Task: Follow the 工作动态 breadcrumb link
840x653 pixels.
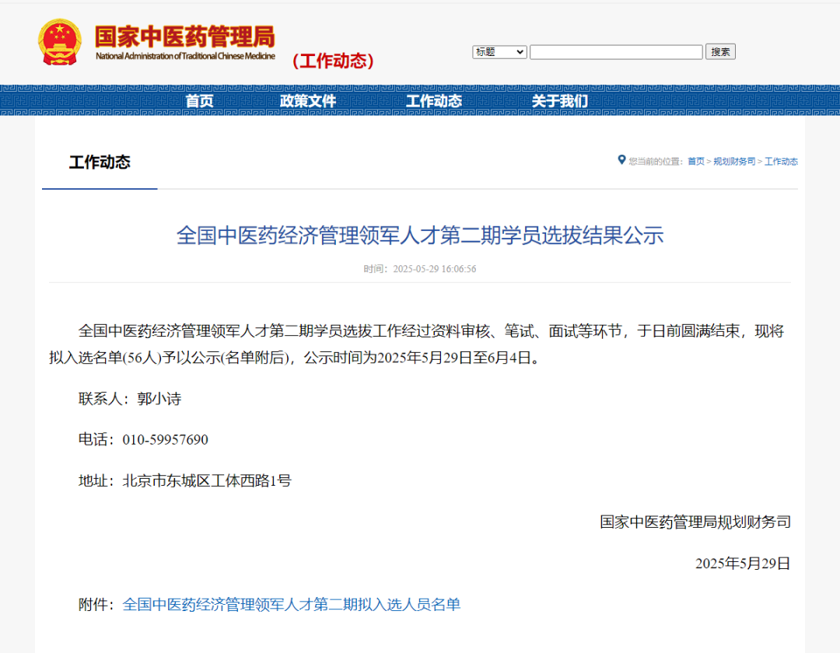Action: 781,161
